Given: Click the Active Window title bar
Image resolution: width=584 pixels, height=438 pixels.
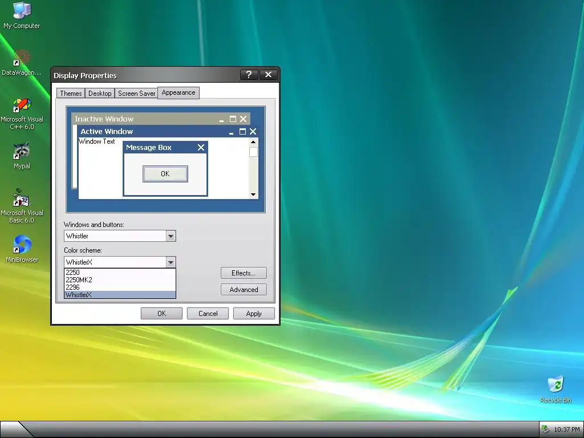Looking at the screenshot, I should pos(168,132).
